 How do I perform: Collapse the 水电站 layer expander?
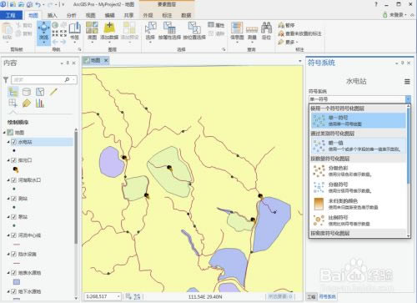pyautogui.click(x=8, y=142)
